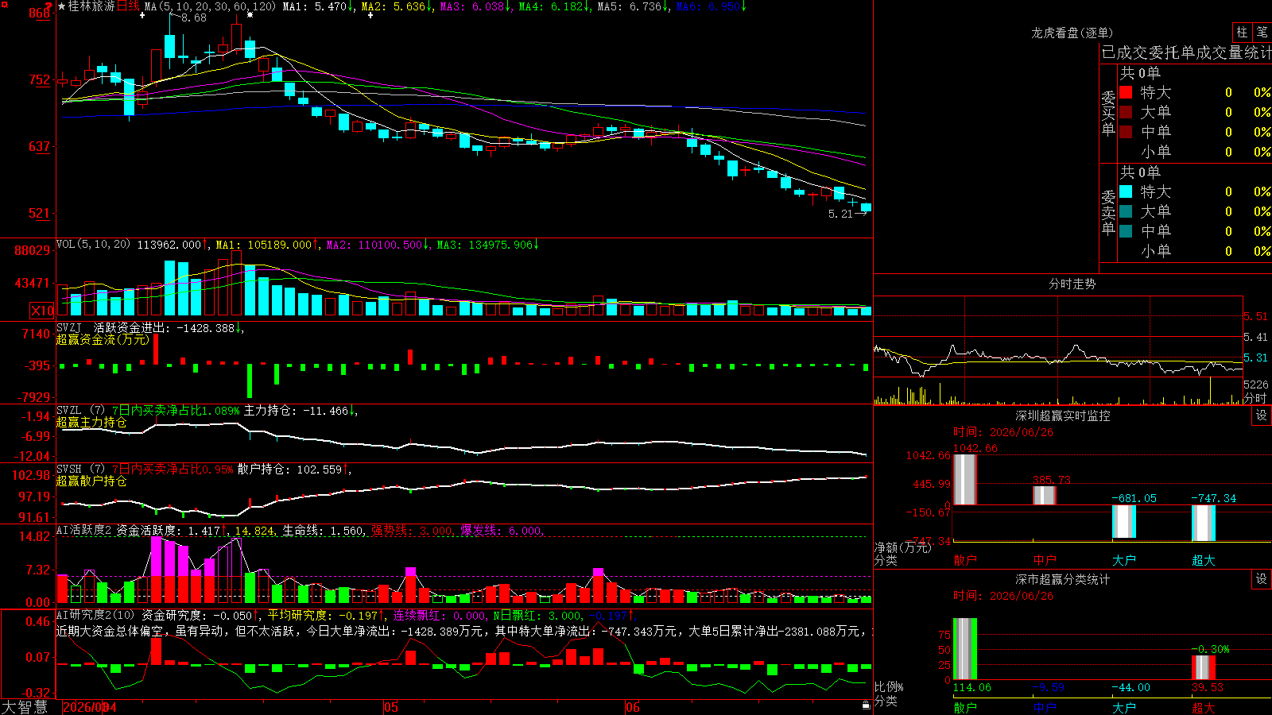Click the SVZJ indicator name

coord(69,327)
